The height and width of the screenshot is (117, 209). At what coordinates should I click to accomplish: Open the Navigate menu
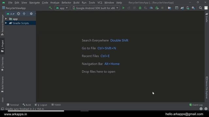tap(34, 3)
